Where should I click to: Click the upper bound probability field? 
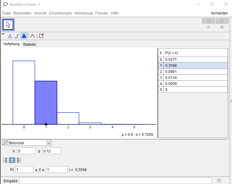[57, 170]
